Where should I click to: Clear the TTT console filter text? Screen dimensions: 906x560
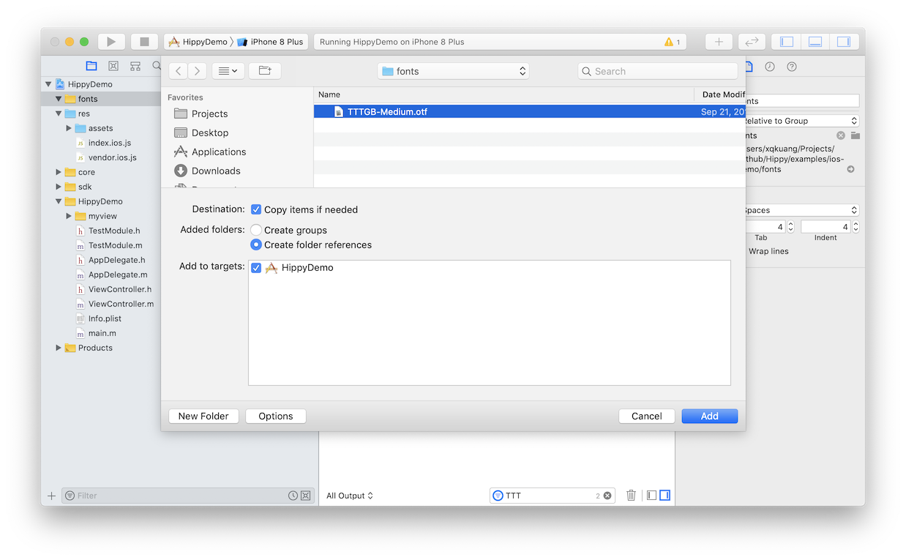click(x=607, y=496)
